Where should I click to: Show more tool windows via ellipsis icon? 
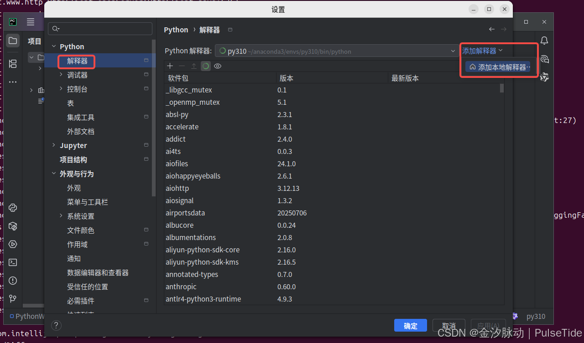pos(13,82)
